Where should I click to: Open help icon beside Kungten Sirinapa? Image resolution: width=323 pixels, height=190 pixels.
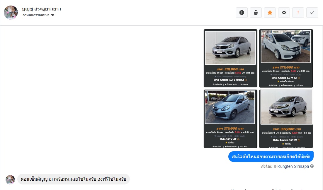312,166
